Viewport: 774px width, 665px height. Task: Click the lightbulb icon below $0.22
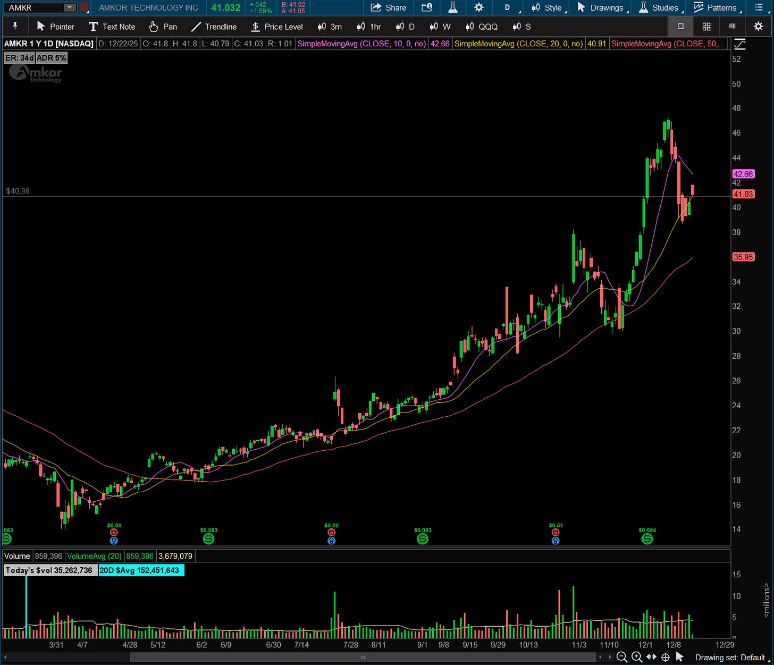[x=331, y=541]
